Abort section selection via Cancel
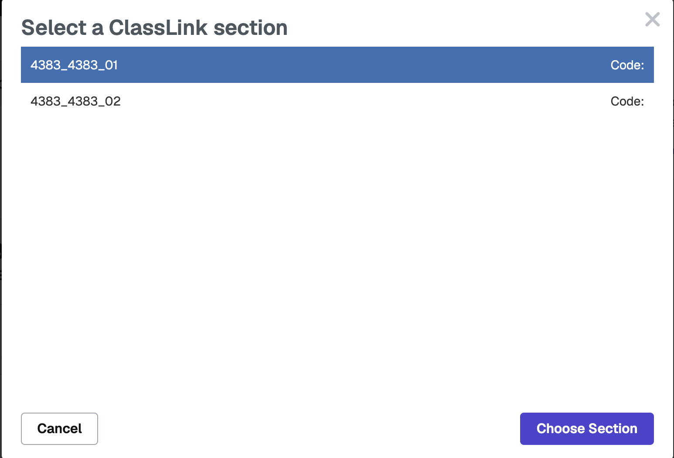Screen dimensions: 674x458 coord(59,429)
